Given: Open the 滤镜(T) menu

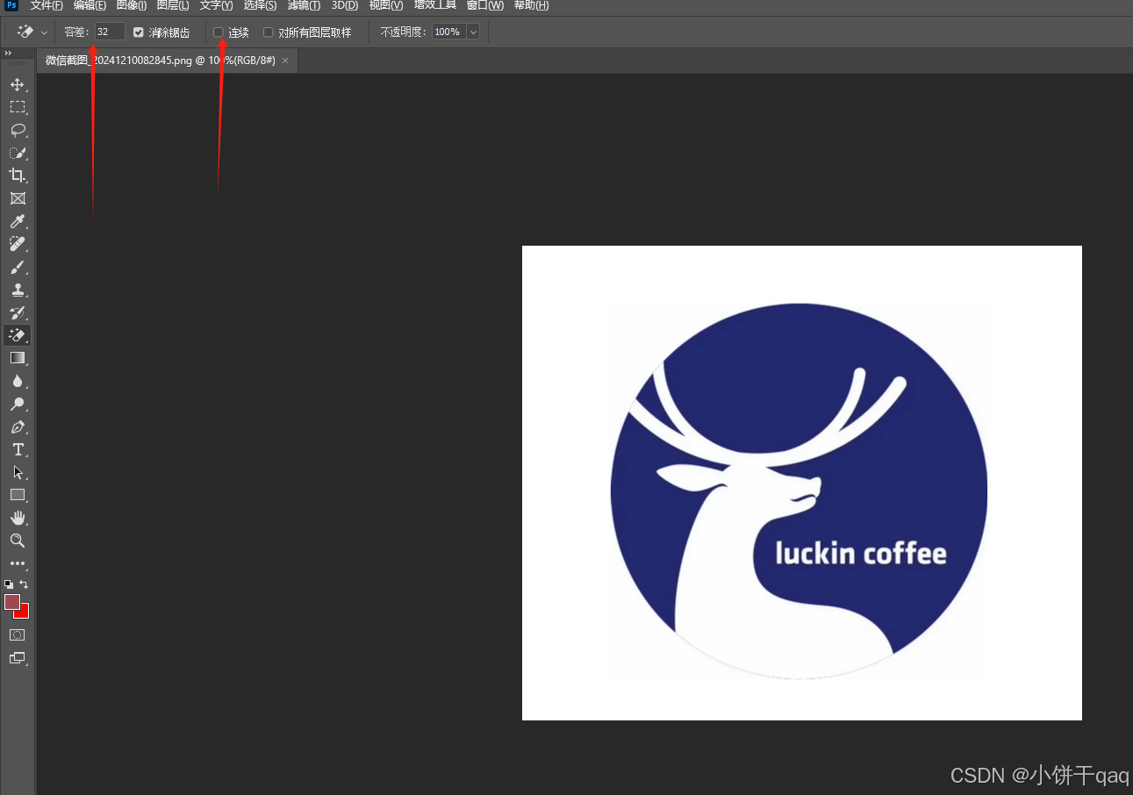Looking at the screenshot, I should pos(304,5).
